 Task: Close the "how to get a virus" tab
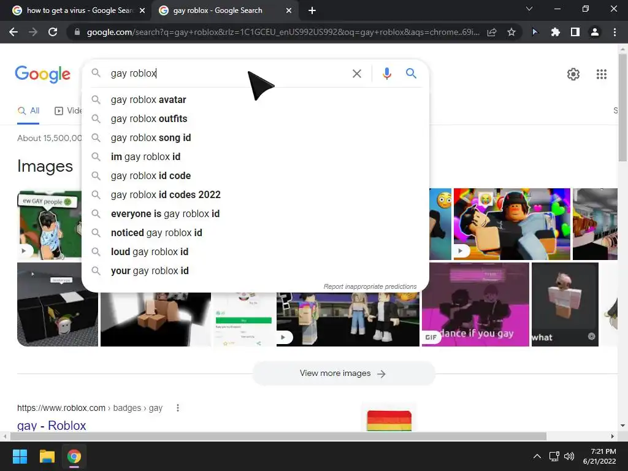[x=142, y=11]
